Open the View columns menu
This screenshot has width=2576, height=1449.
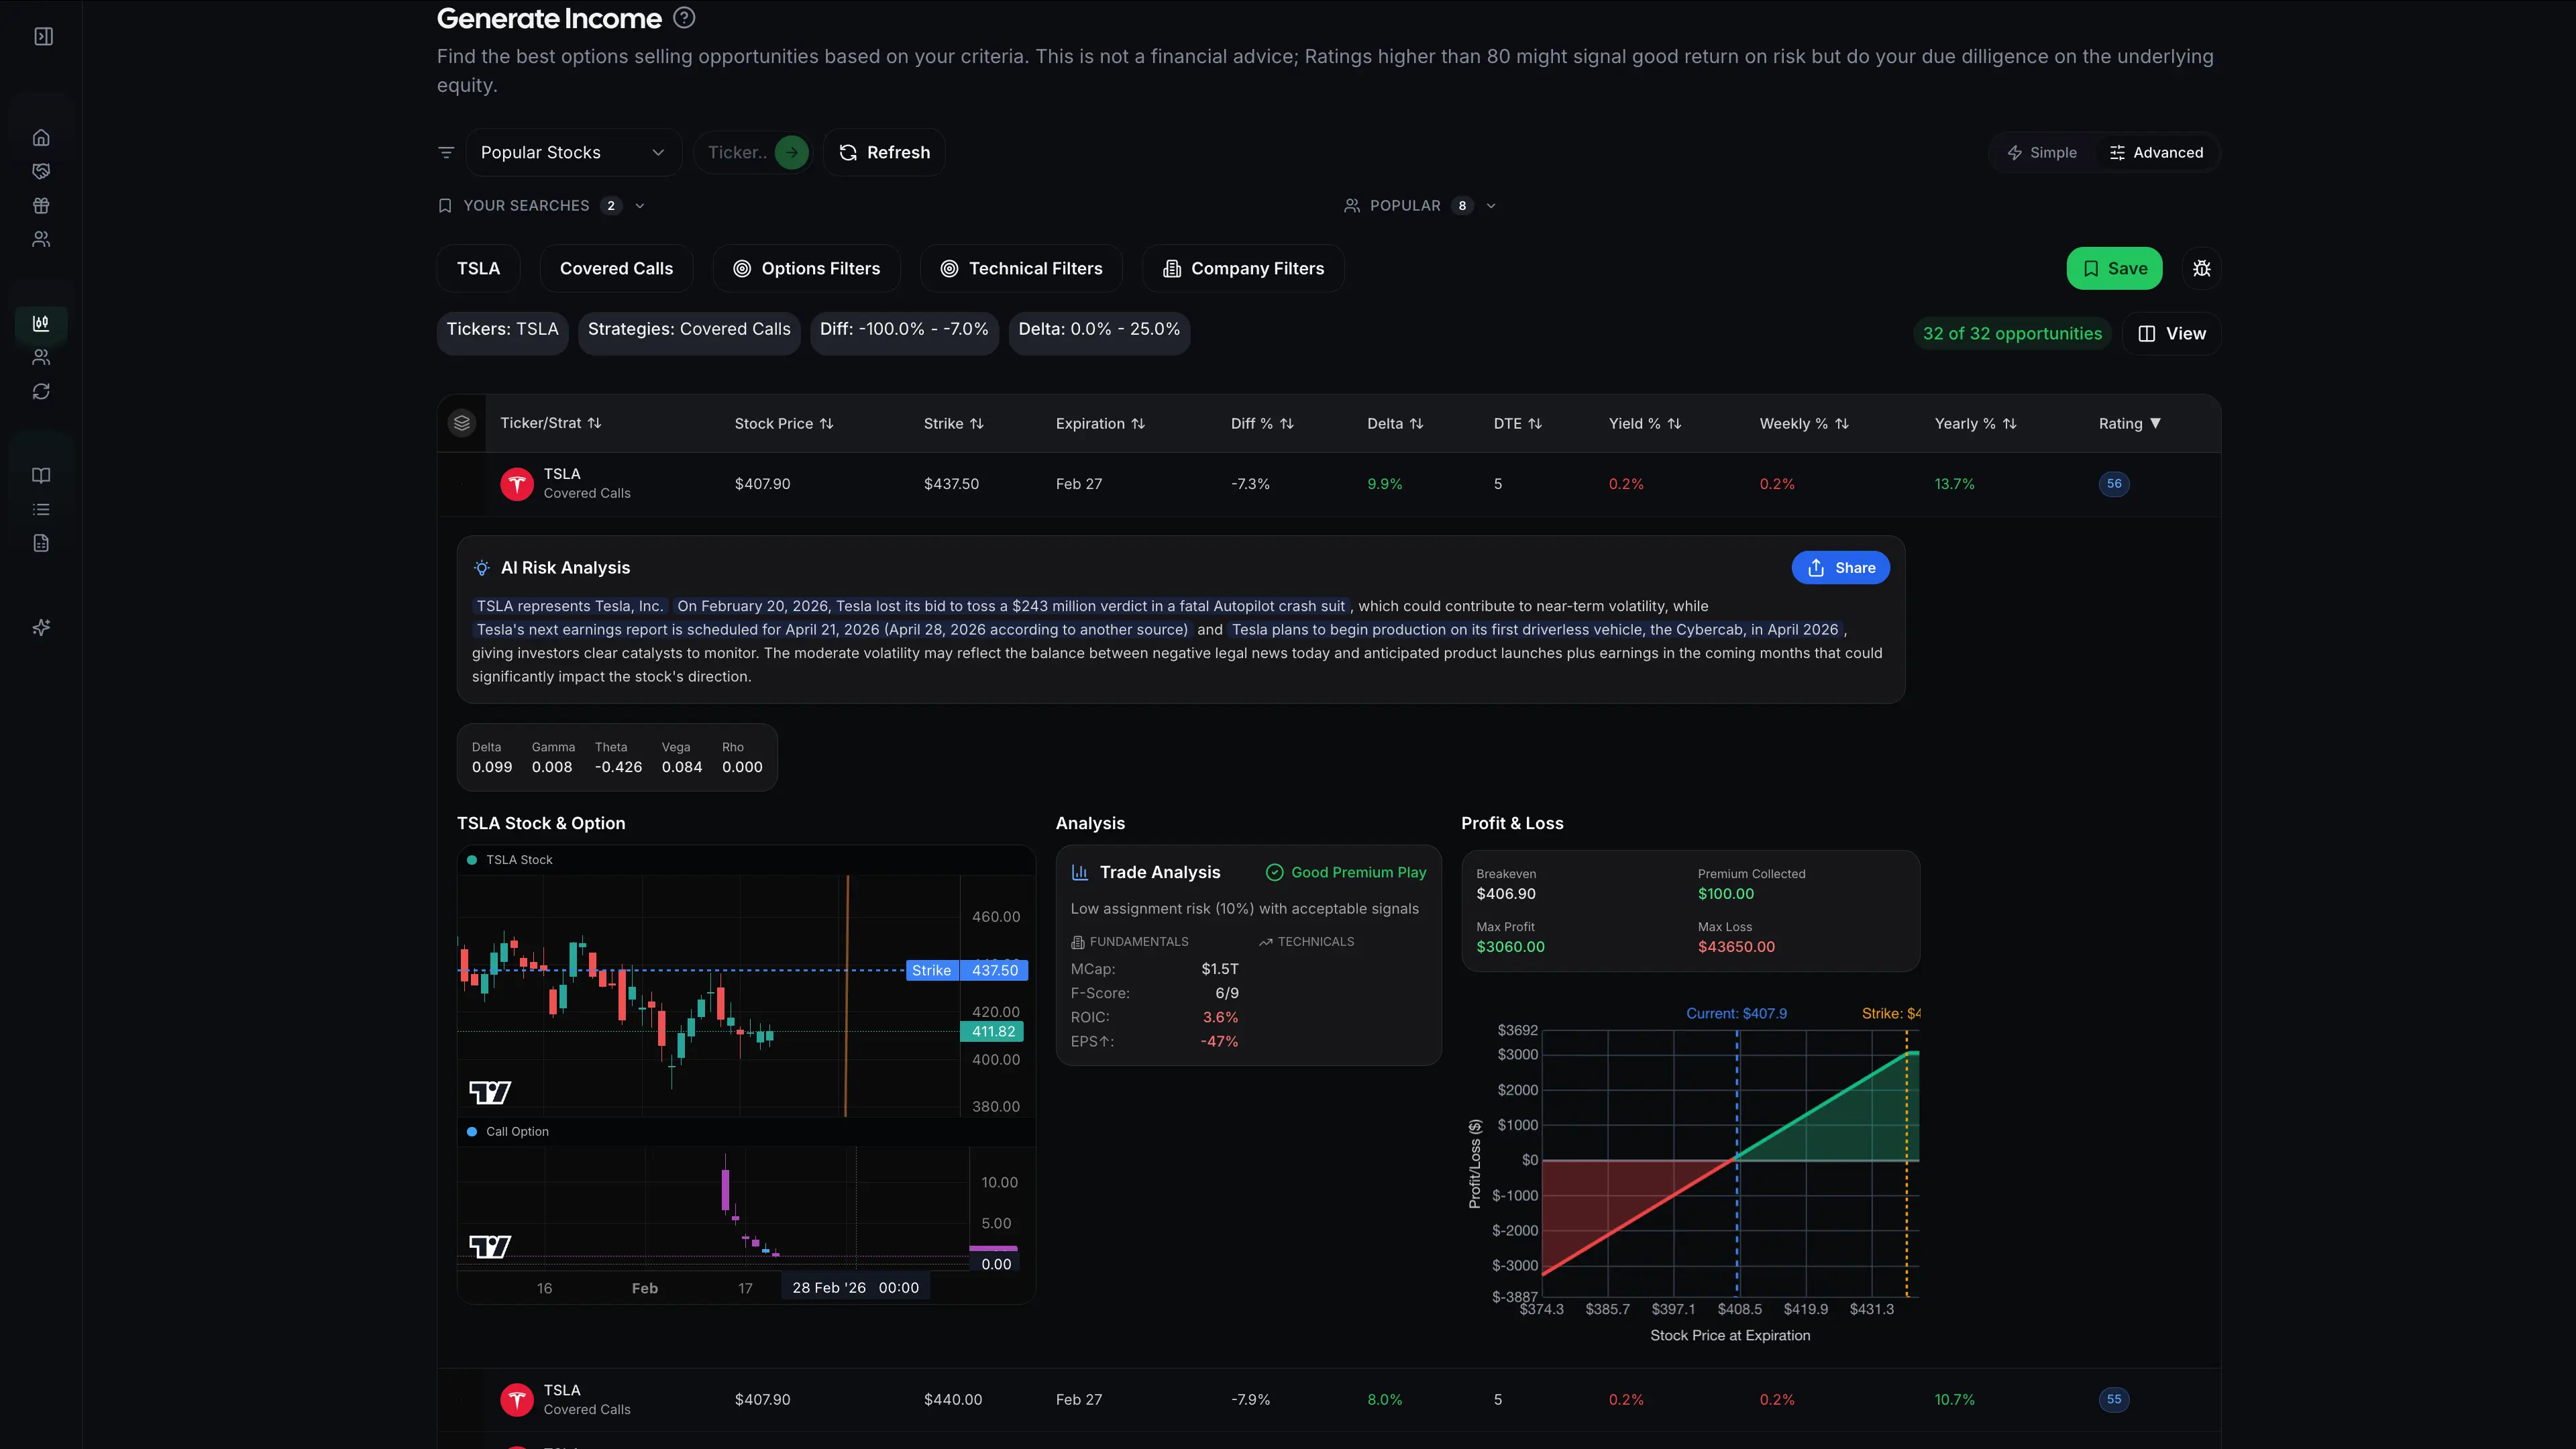[2172, 334]
